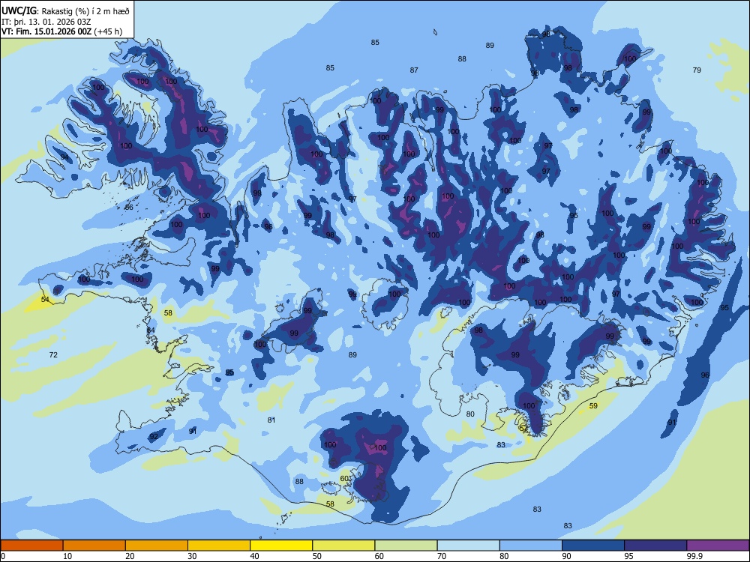Click the '79' value in the northeast
750x562 pixels.
(x=697, y=70)
